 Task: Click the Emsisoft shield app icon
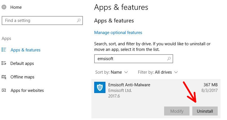[100, 87]
